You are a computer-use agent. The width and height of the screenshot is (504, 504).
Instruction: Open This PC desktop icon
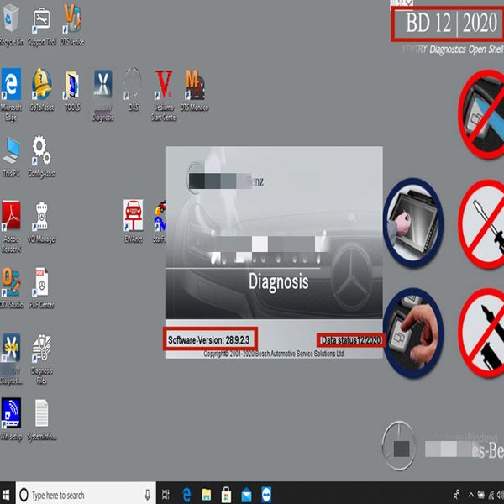point(11,157)
